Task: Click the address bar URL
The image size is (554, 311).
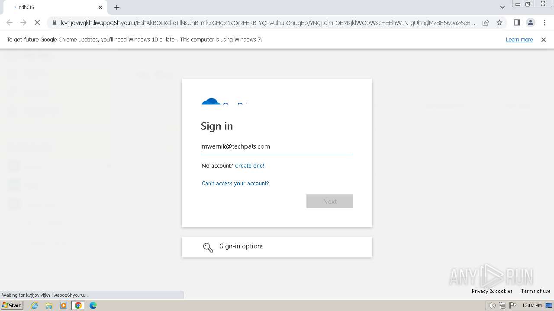Action: click(x=268, y=22)
